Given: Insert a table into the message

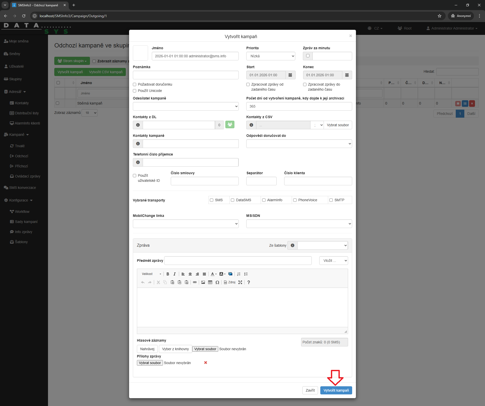Looking at the screenshot, I should pyautogui.click(x=210, y=282).
